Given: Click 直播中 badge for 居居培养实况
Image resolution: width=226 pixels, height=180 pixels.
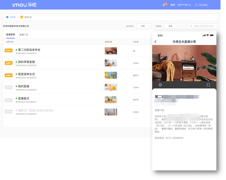Looking at the screenshot, I should (9, 75).
